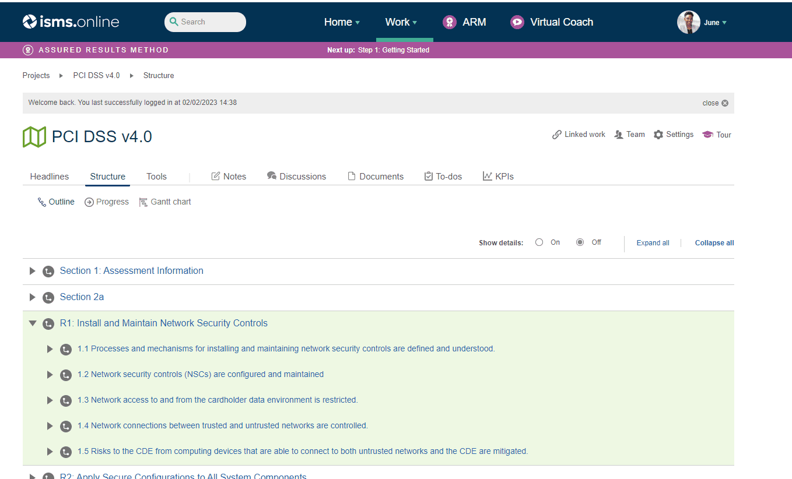Close the welcome back notification
Screen dimensions: 792x479
(x=725, y=103)
